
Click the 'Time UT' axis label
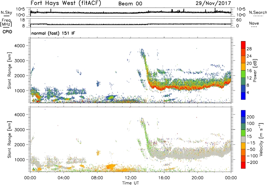tap(130, 183)
